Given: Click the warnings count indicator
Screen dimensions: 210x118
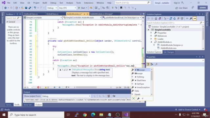Looking at the screenshot, I should (47, 88).
